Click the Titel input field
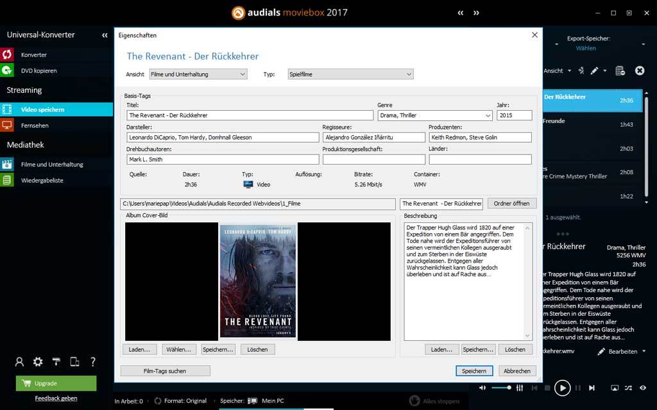The image size is (657, 410). tap(250, 115)
